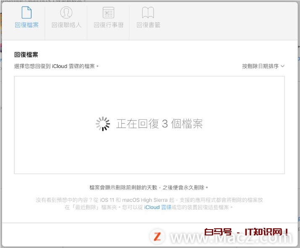Follow the iCloud 雲碟 hyperlink
The image size is (300, 248).
pyautogui.click(x=158, y=207)
